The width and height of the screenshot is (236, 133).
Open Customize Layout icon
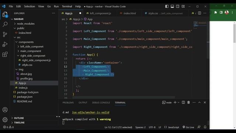tap(183, 6)
